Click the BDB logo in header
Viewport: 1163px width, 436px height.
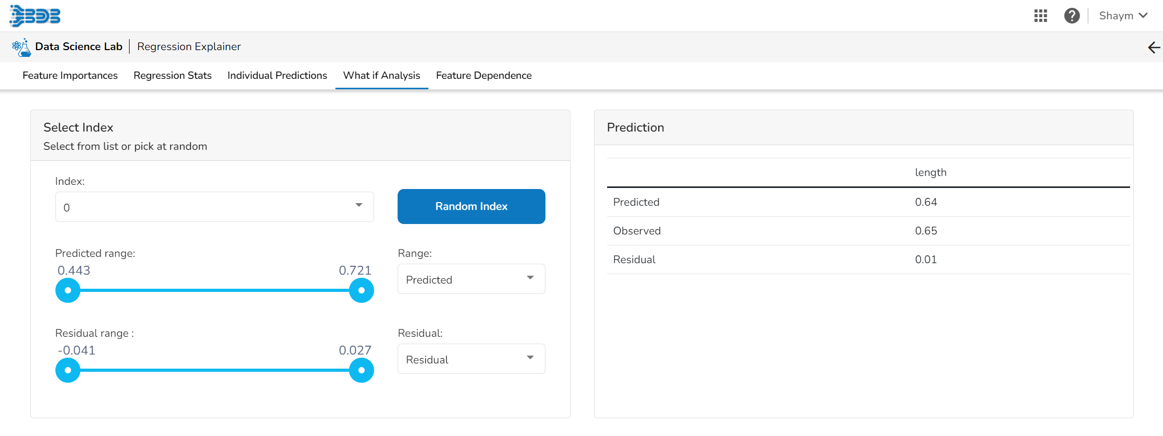35,16
